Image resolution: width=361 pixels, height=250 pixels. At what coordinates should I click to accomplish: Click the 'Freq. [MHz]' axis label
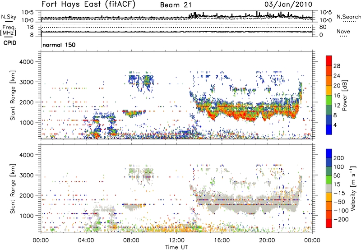coord(9,31)
